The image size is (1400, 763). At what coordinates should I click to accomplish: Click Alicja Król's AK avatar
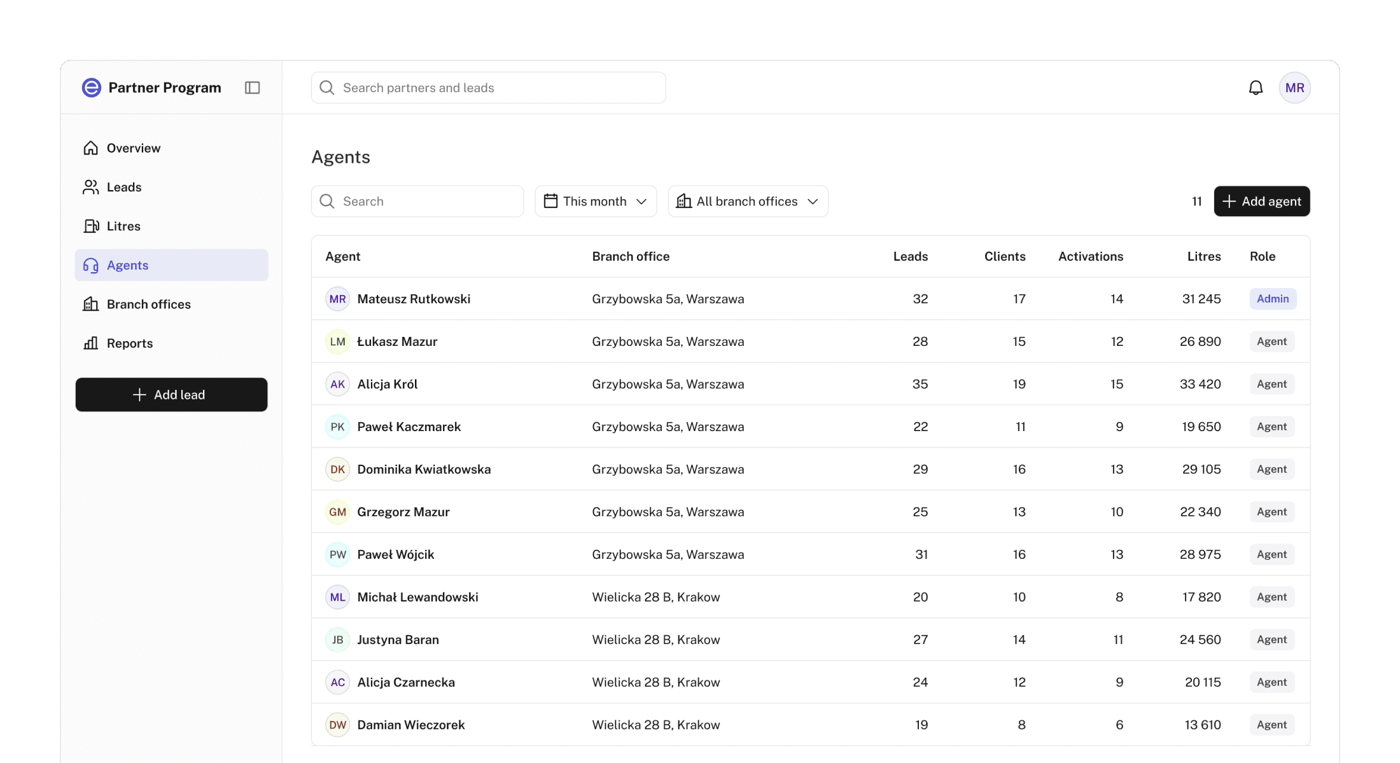click(337, 384)
